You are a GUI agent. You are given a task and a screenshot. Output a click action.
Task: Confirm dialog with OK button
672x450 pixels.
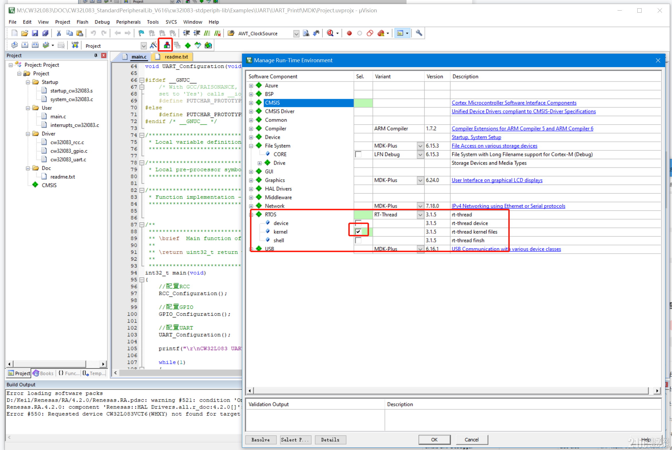[x=434, y=440]
